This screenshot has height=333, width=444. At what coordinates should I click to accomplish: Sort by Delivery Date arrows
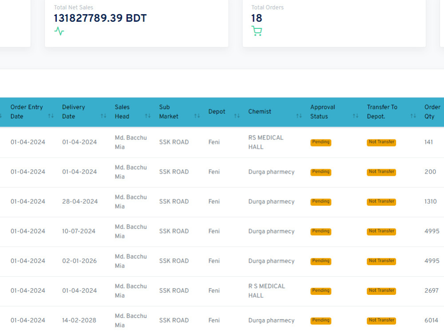pos(103,116)
